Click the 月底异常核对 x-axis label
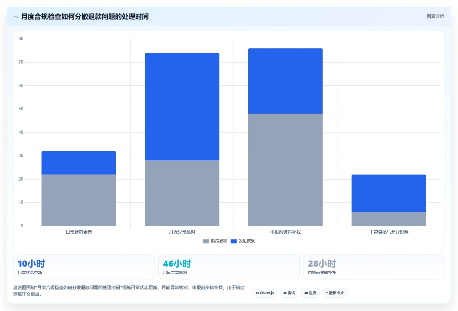This screenshot has width=458, height=311. (x=182, y=232)
